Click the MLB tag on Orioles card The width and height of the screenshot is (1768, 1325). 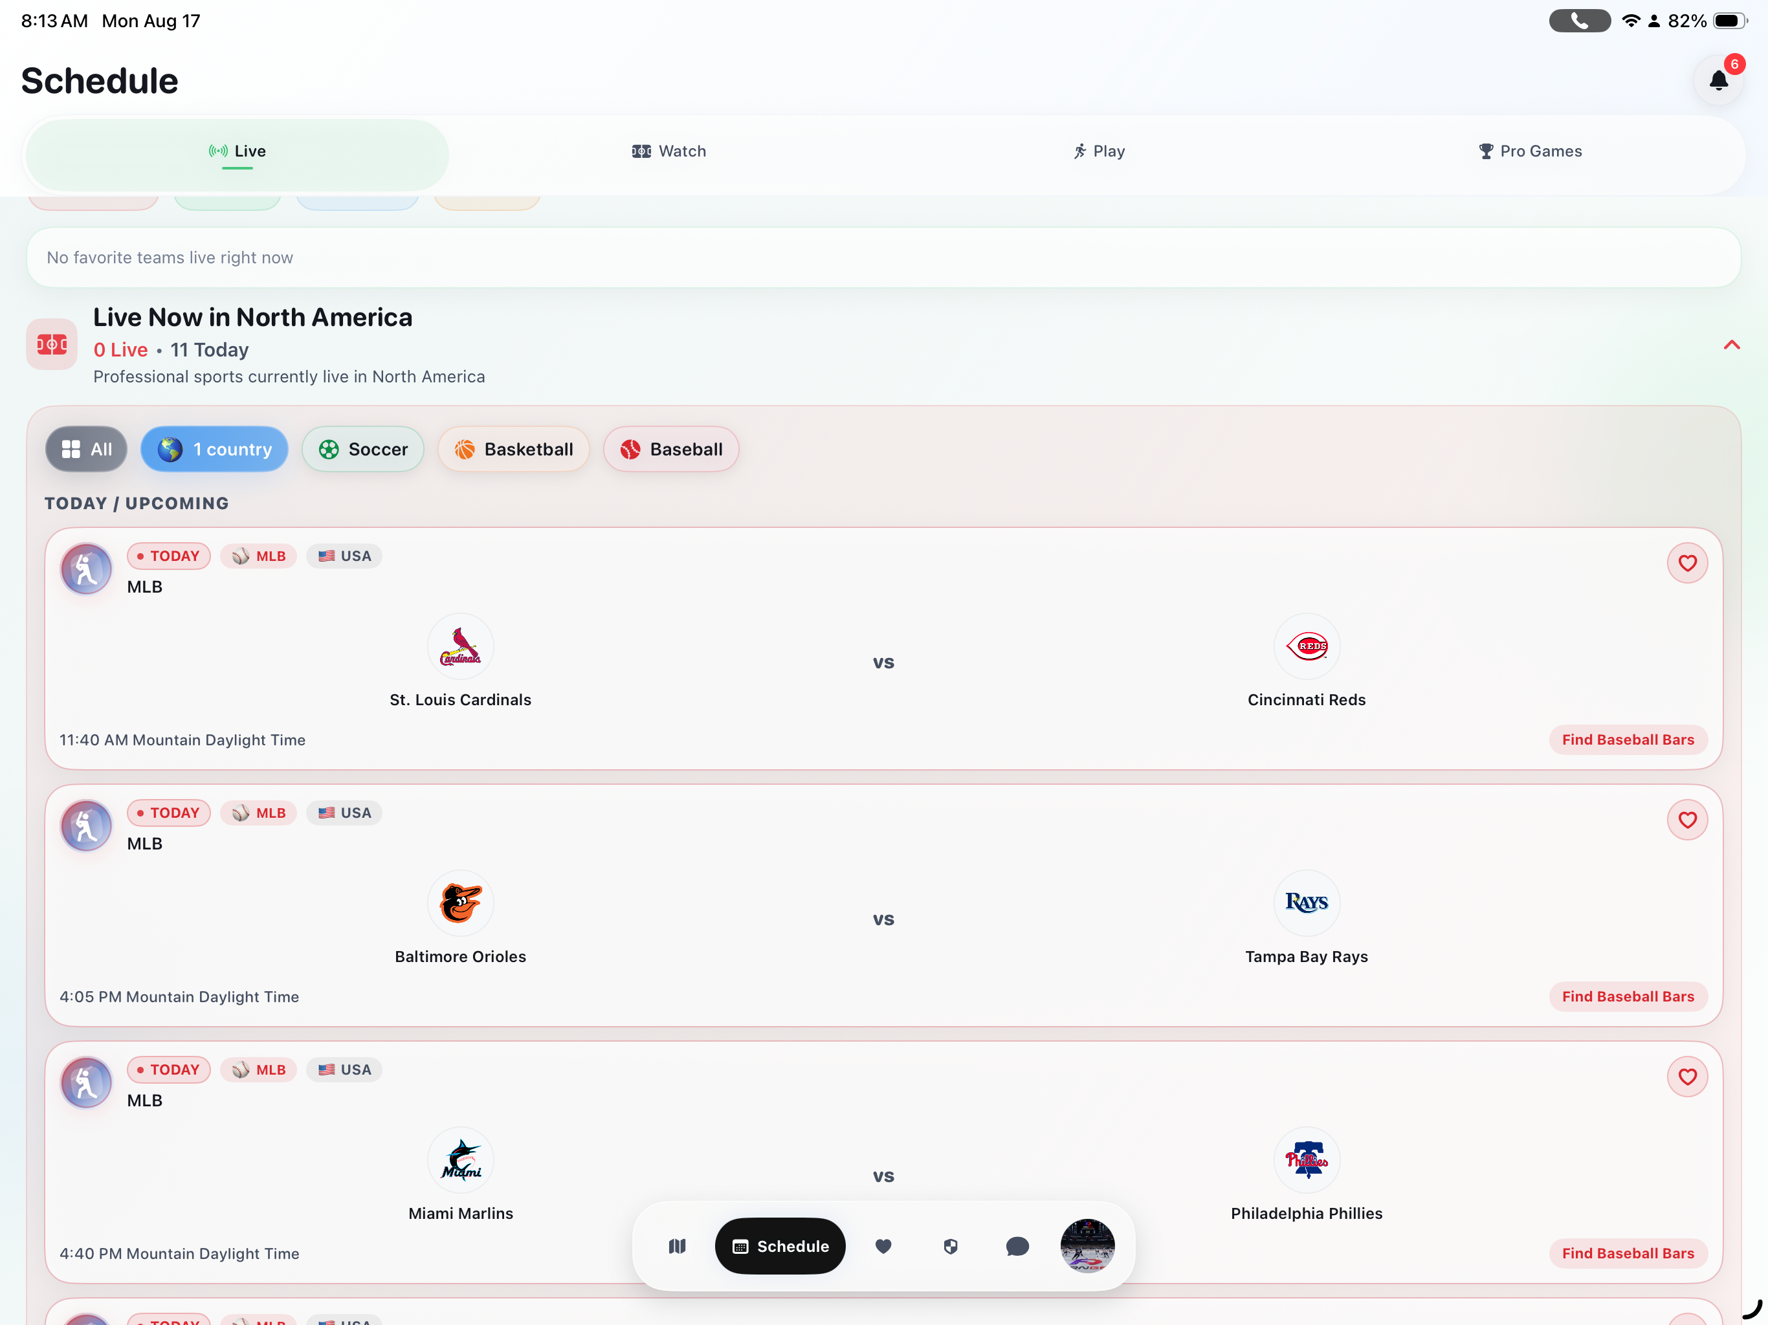(x=259, y=813)
